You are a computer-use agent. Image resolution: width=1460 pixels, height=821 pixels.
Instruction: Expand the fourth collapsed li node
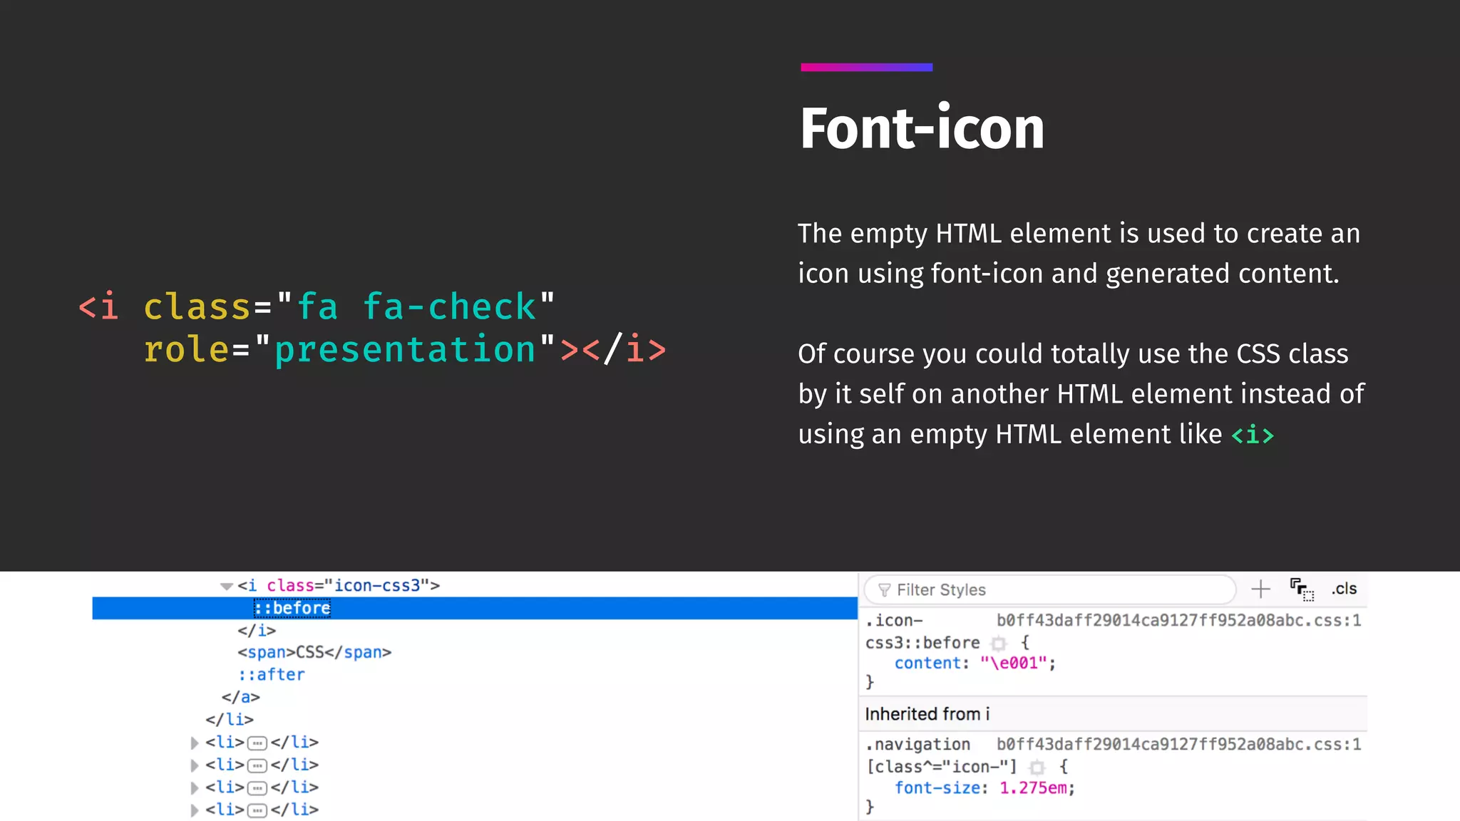pos(195,810)
